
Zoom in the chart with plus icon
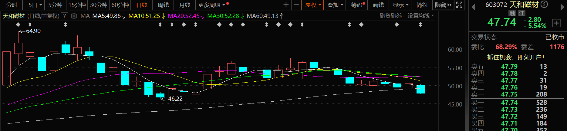tap(286, 5)
